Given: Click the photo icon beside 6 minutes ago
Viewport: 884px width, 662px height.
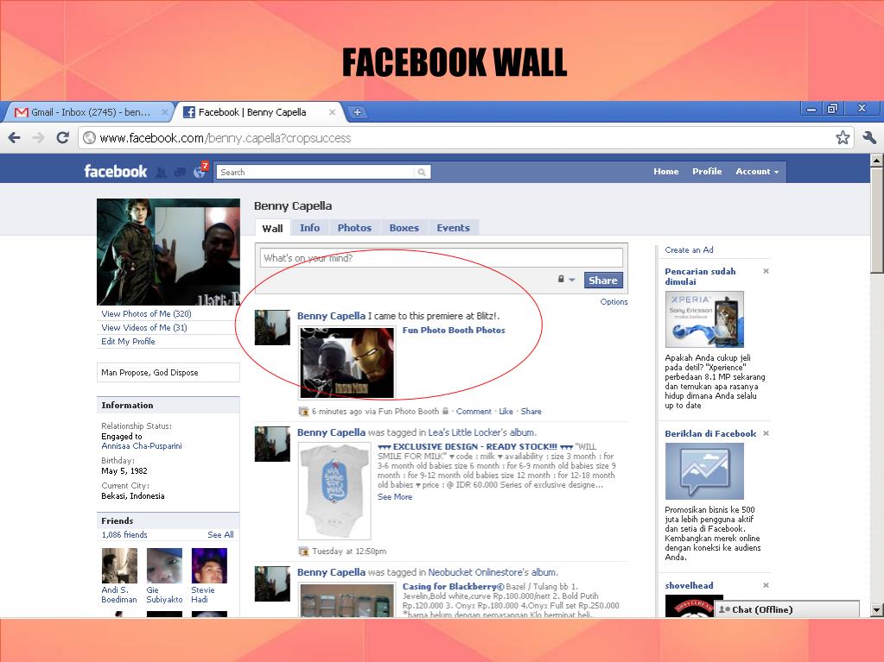Looking at the screenshot, I should (303, 412).
